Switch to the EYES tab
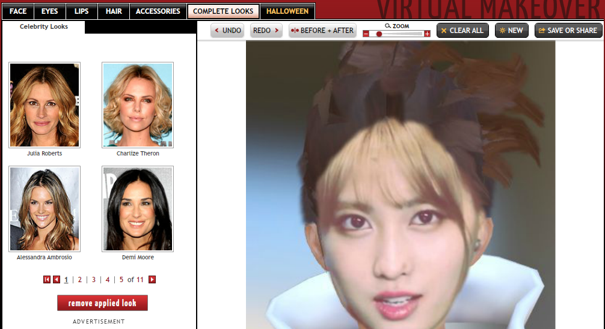The width and height of the screenshot is (605, 329). [x=50, y=11]
